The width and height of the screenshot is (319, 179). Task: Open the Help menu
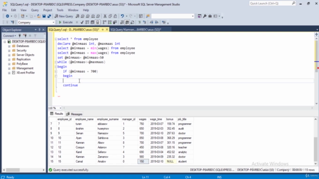86,10
